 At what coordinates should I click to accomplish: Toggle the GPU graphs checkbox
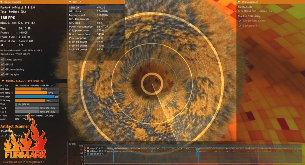coord(2,74)
